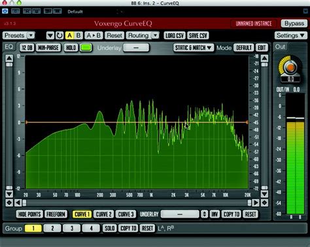Click the Group row RESET button
The image size is (310, 247).
pyautogui.click(x=147, y=229)
